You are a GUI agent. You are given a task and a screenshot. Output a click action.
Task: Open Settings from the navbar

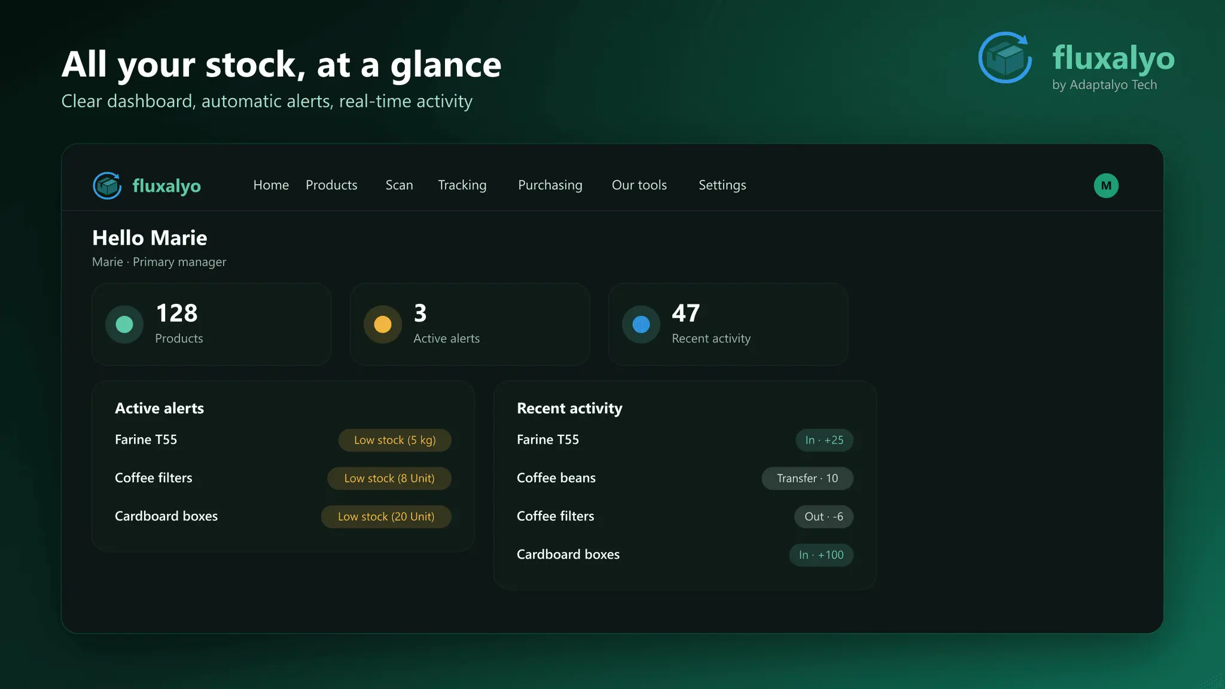(x=723, y=185)
